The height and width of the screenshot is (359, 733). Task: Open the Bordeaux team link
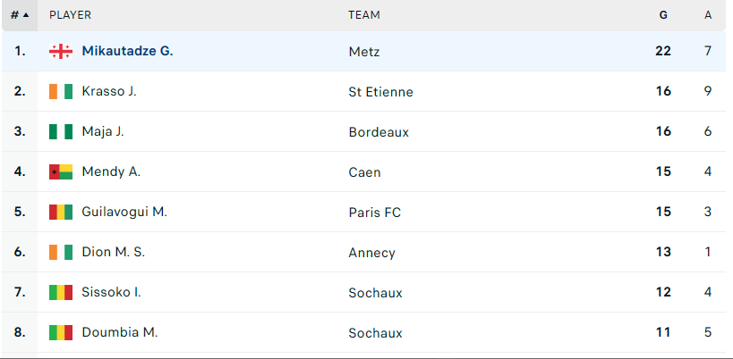(x=379, y=132)
